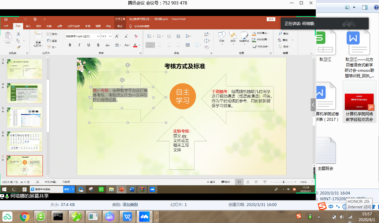Toggle Underline formatting

coord(89,45)
